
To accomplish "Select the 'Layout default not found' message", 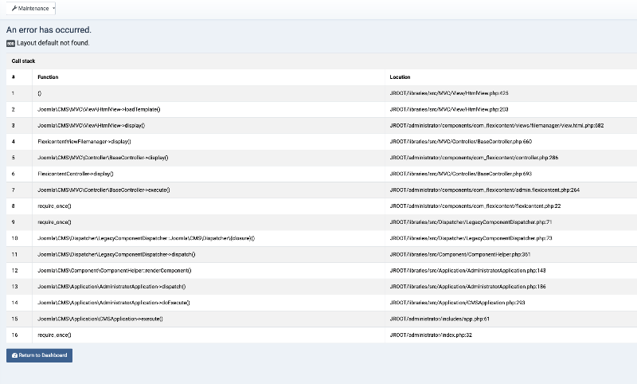I will point(53,43).
